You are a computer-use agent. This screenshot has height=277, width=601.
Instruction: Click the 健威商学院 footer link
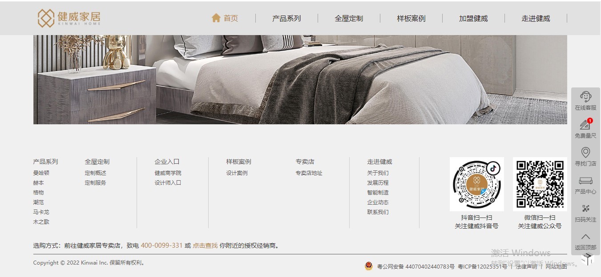coord(168,173)
